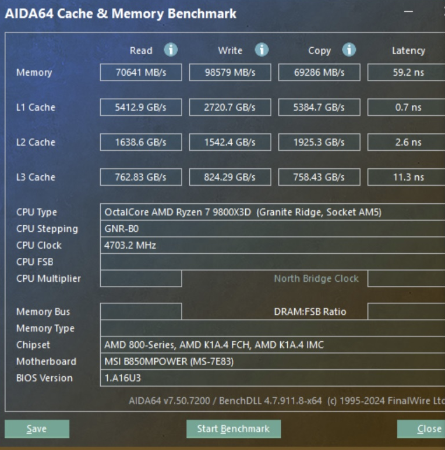
Task: Click the empty CPU Multiplier field
Action: point(141,278)
